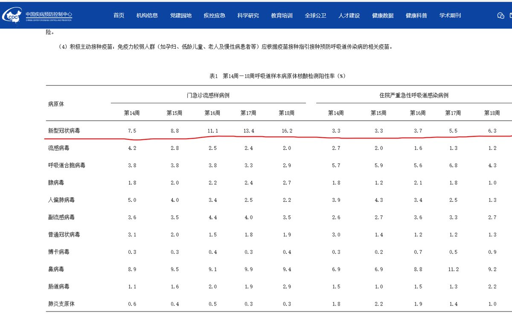Select the 新型冠状病毒 row label
The image size is (512, 317).
[x=64, y=131]
